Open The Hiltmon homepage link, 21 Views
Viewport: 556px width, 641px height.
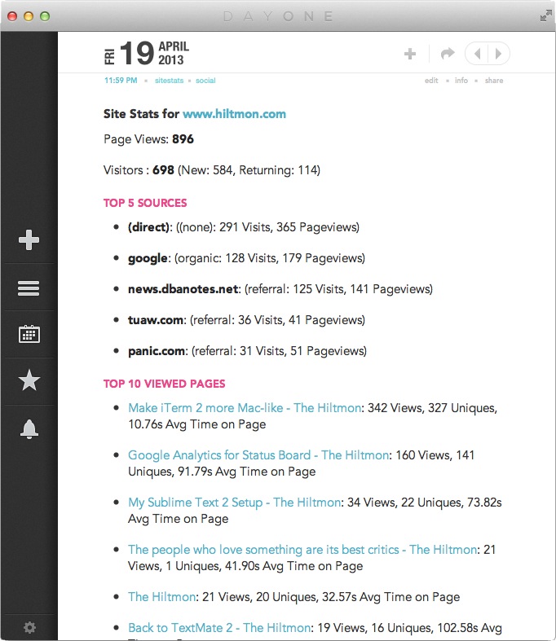click(161, 597)
